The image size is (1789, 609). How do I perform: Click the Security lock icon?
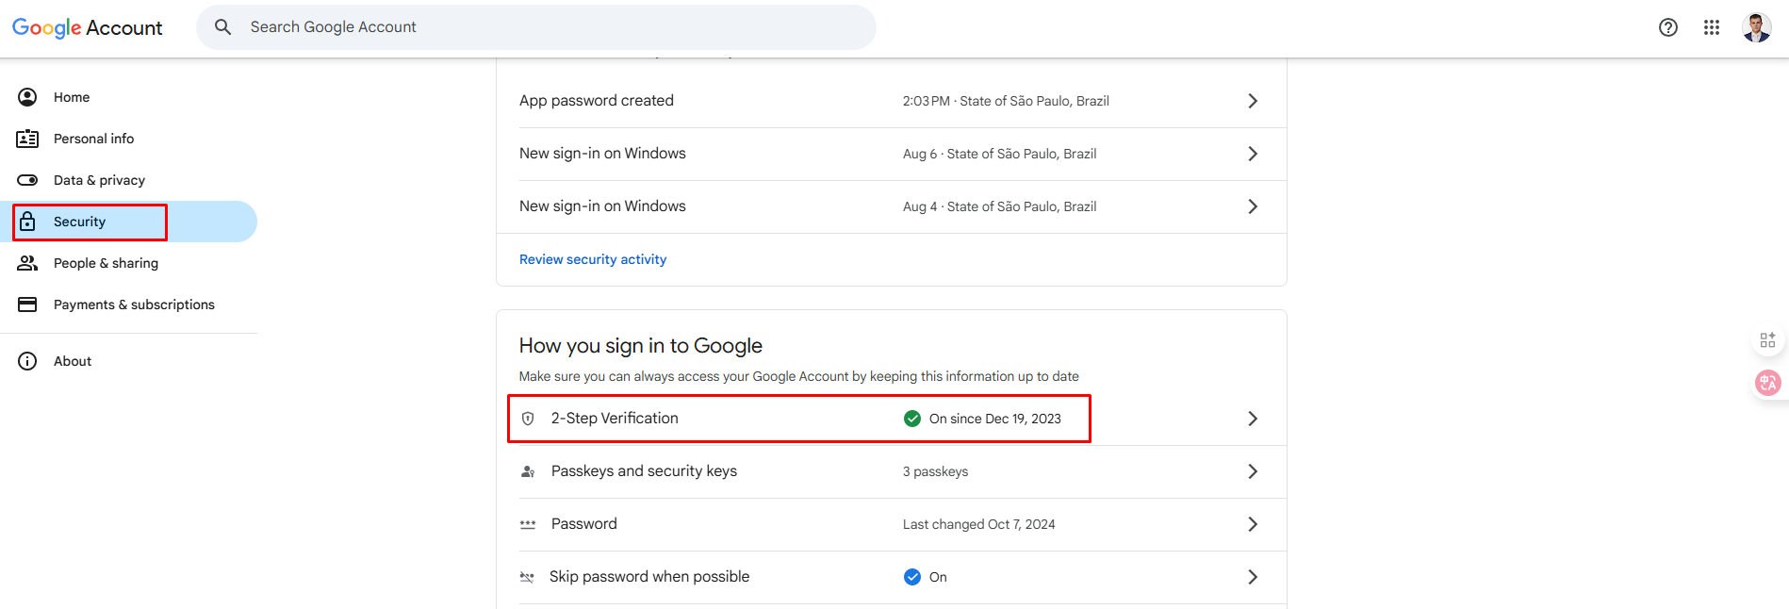click(27, 222)
